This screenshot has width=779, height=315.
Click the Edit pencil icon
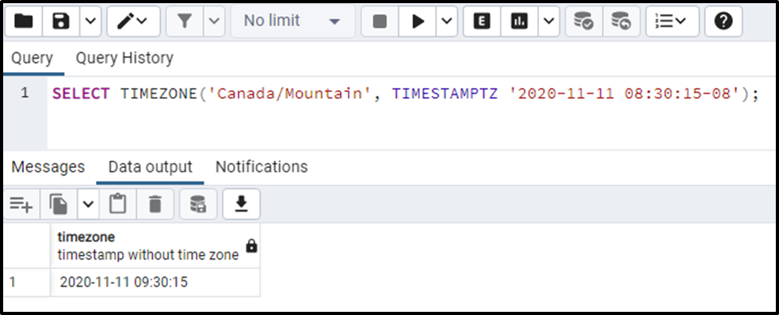[133, 21]
